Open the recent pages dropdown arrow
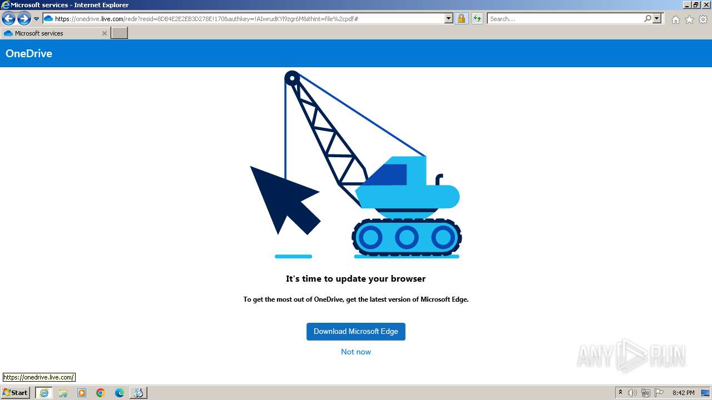 pos(37,19)
